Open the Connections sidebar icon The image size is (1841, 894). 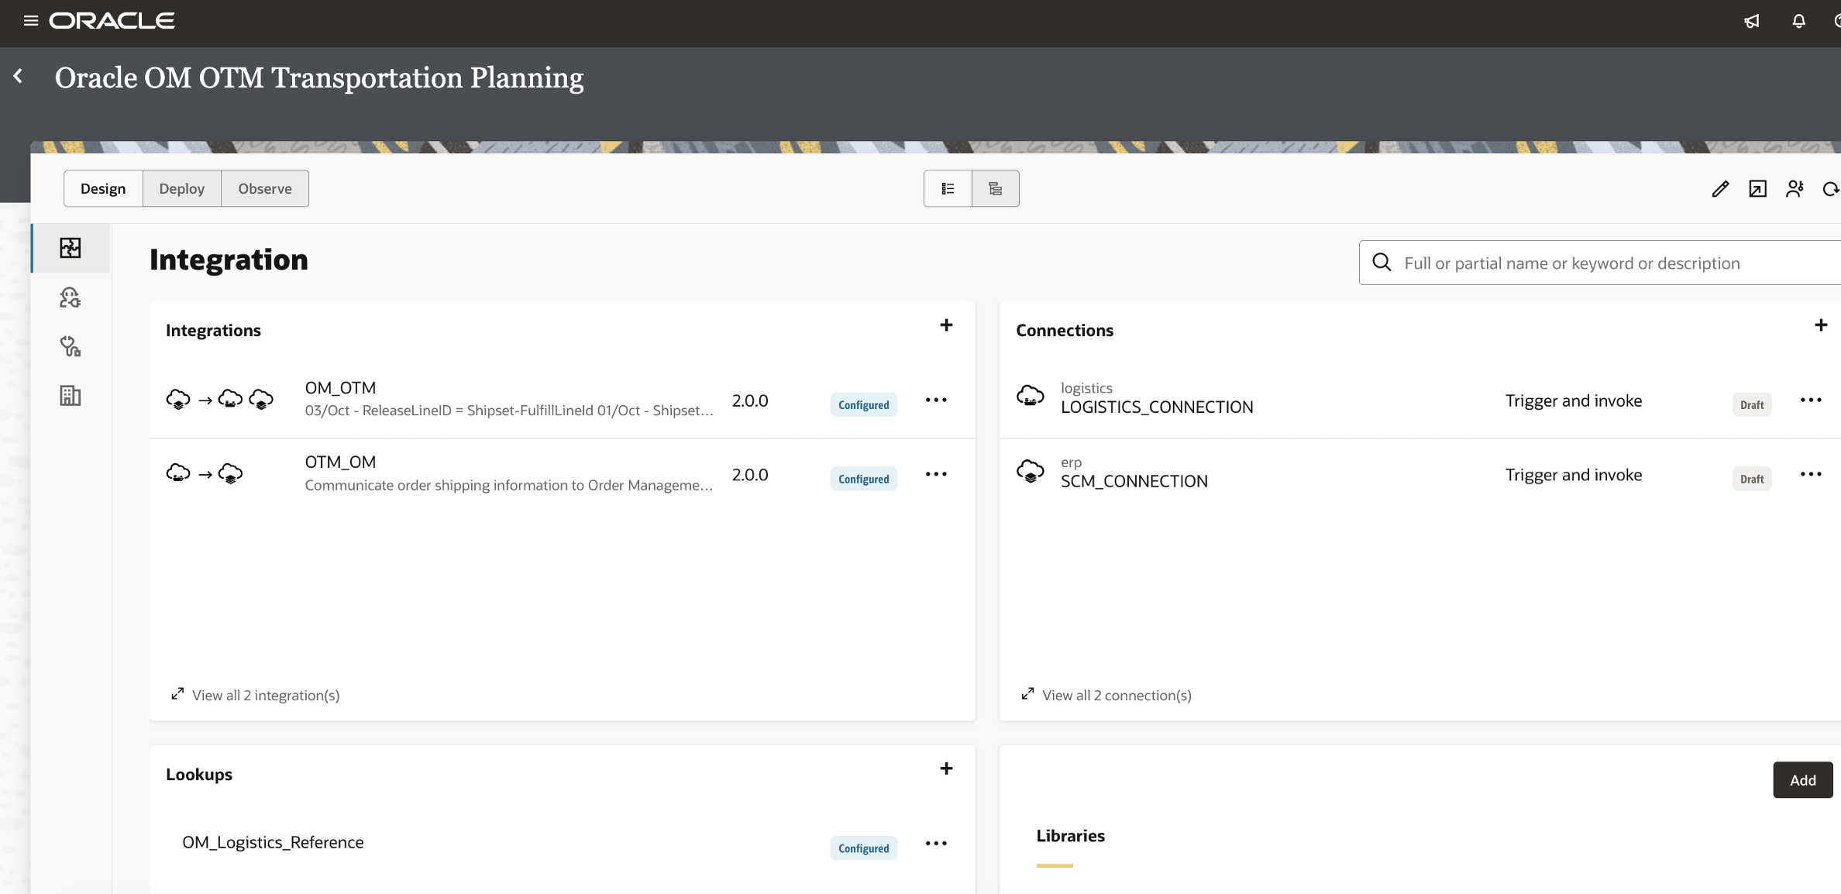point(70,297)
